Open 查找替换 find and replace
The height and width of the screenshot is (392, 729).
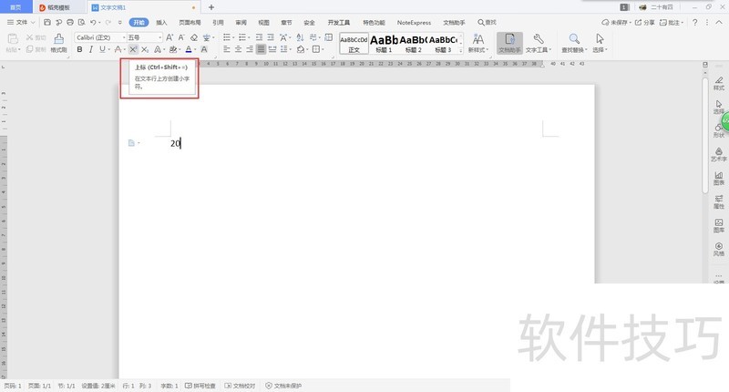point(574,43)
